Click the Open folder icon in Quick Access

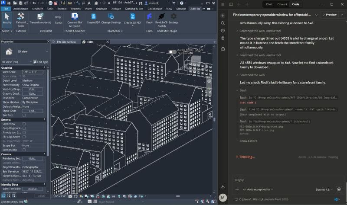click(x=15, y=3)
